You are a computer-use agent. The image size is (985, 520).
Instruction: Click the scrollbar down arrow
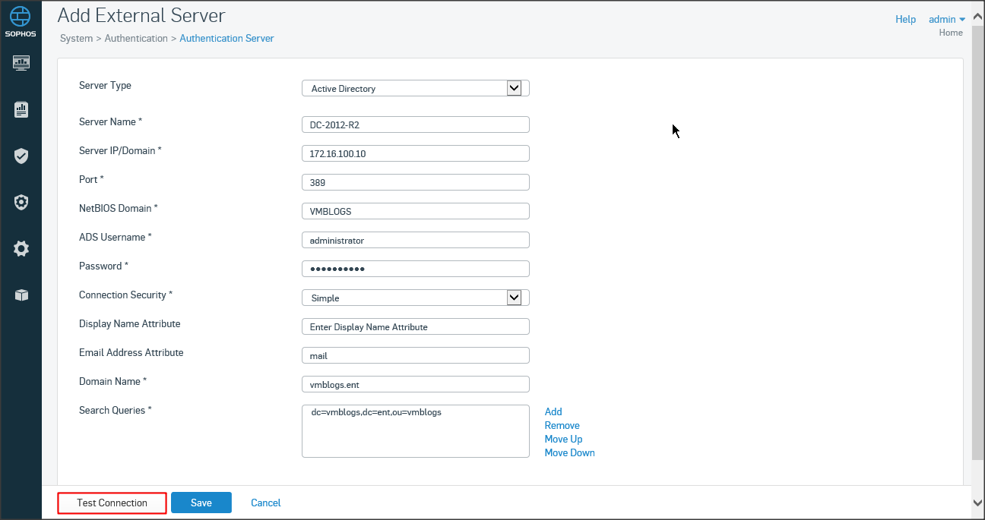[977, 503]
